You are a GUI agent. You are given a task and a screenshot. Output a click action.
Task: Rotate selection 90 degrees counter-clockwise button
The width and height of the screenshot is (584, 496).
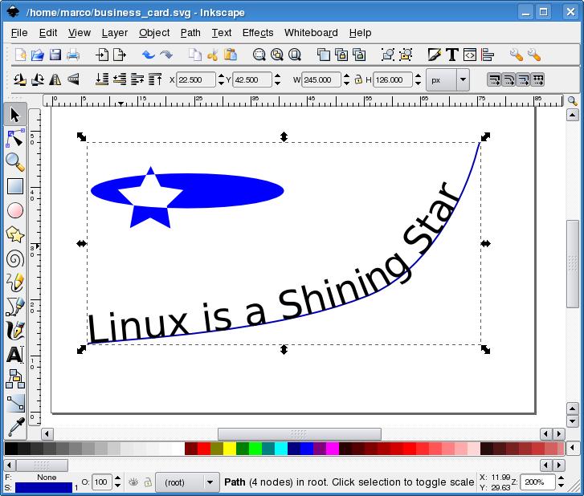click(x=20, y=79)
